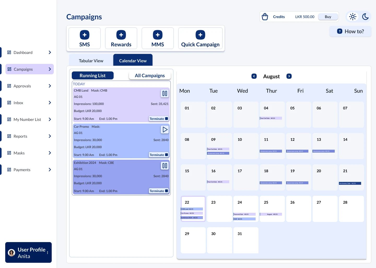
Task: Select August 22 on the calendar
Action: [x=193, y=209]
